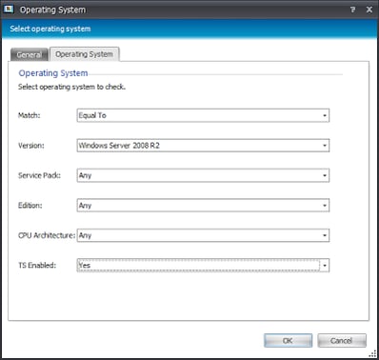Dismiss dialog with the Cancel button

[x=342, y=341]
